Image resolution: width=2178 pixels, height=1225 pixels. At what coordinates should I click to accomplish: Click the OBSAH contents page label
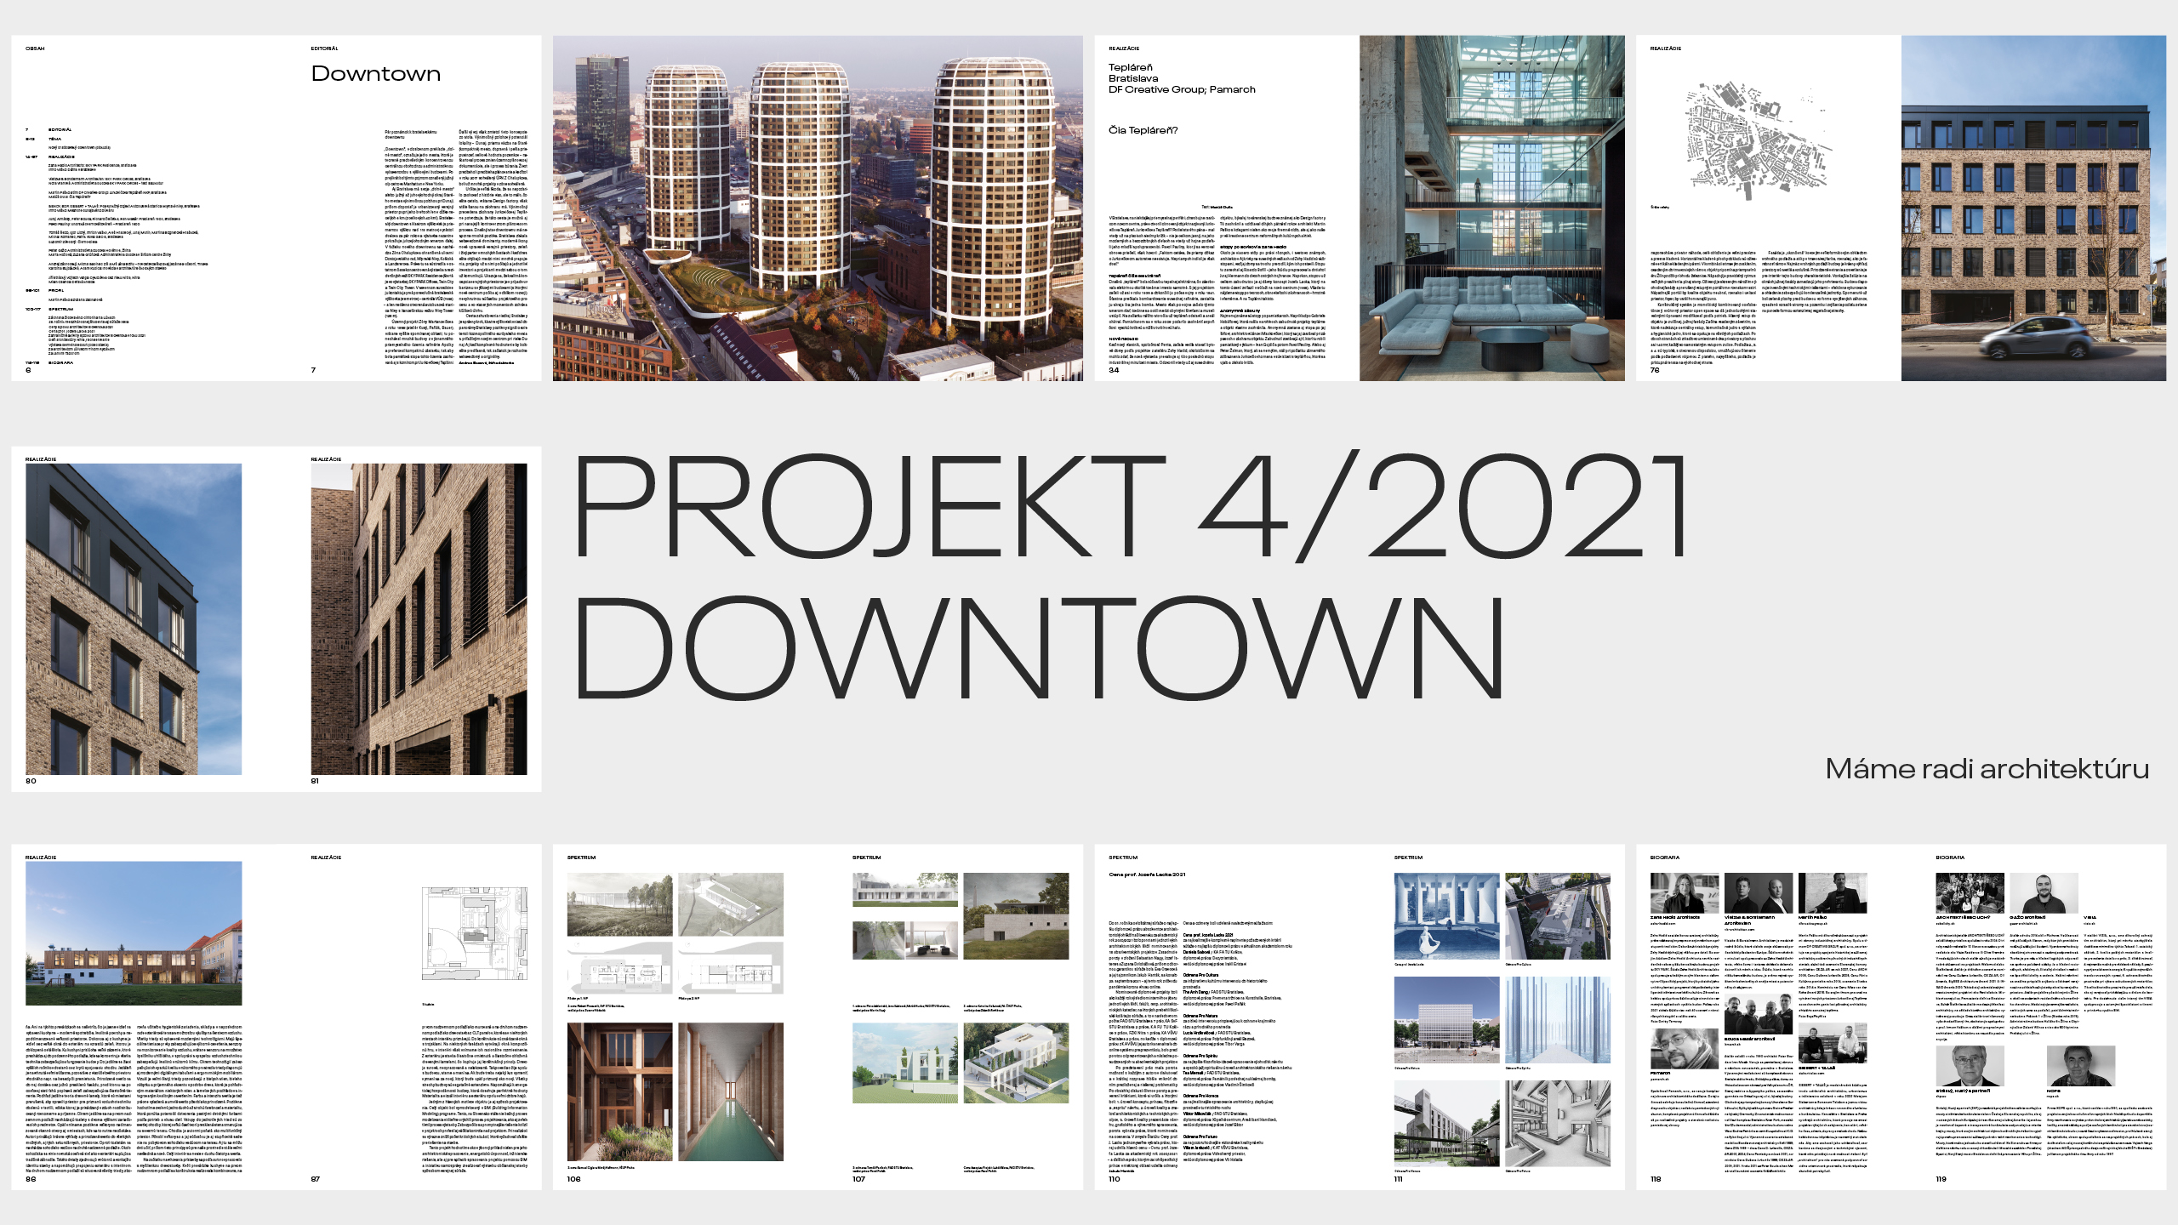point(35,48)
